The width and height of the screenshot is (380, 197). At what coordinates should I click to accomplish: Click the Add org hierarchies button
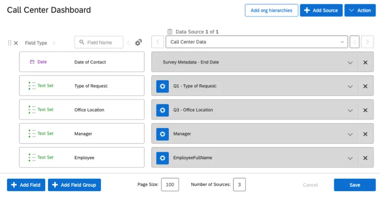[271, 10]
